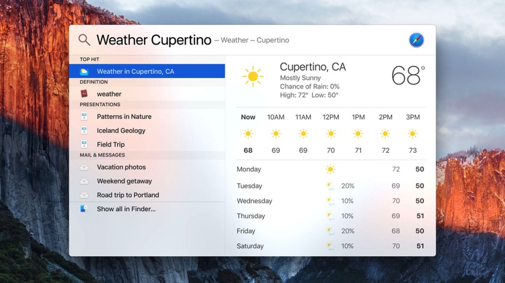Select Weather in Cupertino, CA top hit
The height and width of the screenshot is (283, 505).
(136, 71)
